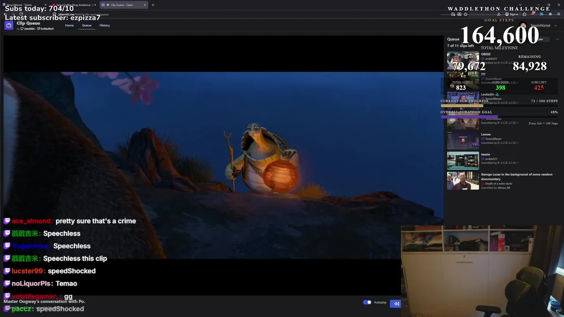Toggle the Autoplay switch

367,302
